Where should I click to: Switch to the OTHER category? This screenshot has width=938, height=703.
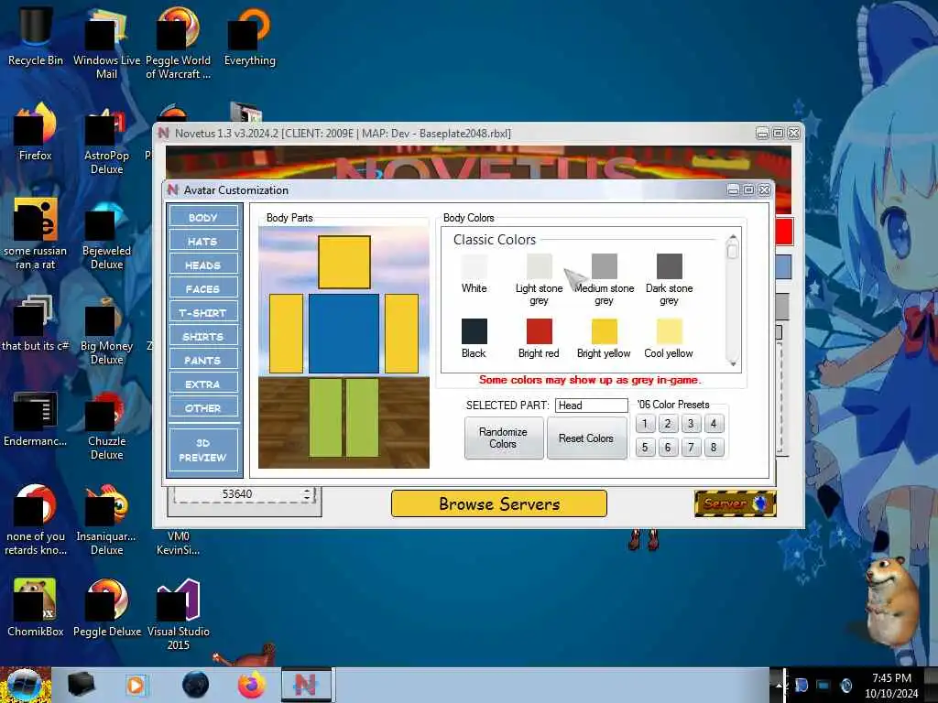click(x=203, y=408)
